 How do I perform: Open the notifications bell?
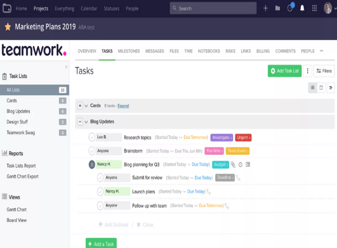302,8
